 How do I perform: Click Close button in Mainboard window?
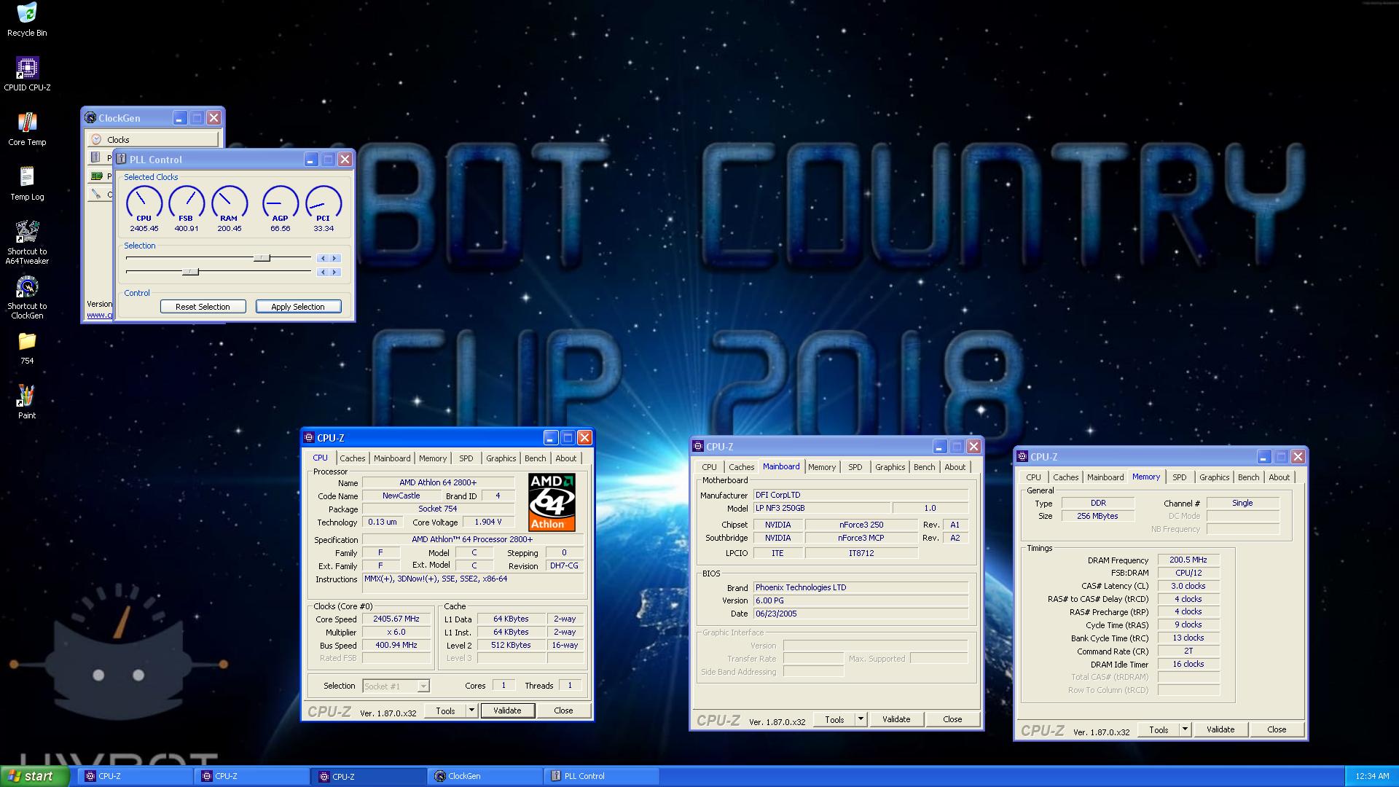[952, 719]
